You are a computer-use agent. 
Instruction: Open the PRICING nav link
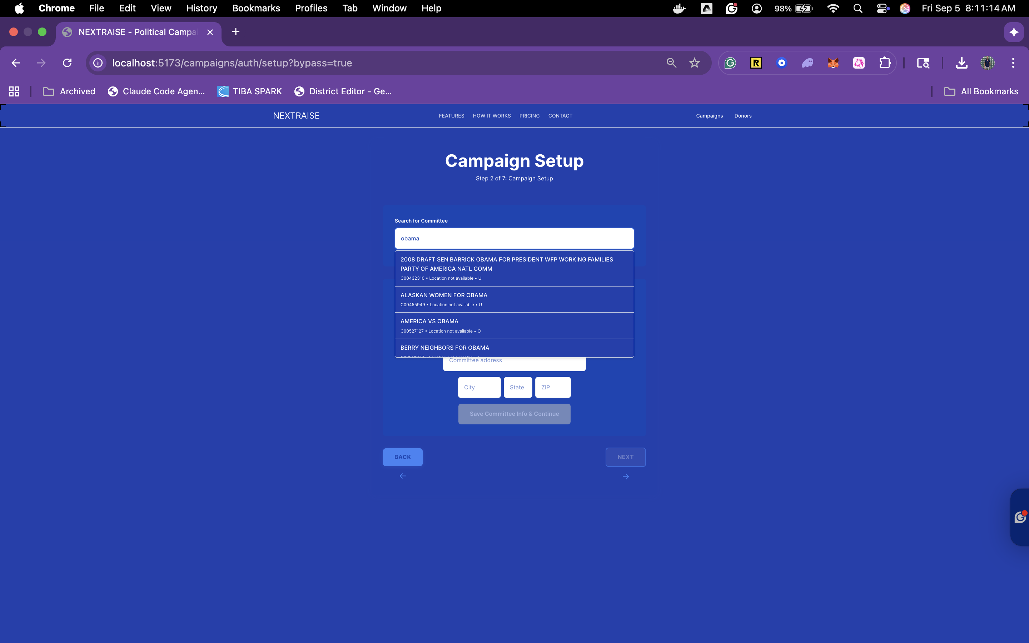click(529, 116)
